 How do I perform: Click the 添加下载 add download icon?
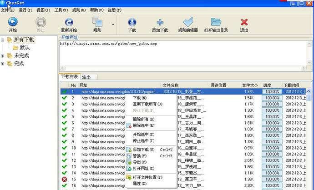[x=160, y=22]
